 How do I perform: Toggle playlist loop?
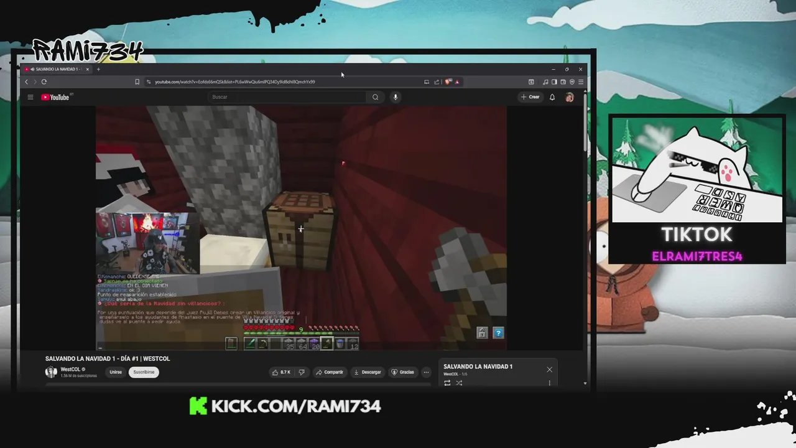447,383
